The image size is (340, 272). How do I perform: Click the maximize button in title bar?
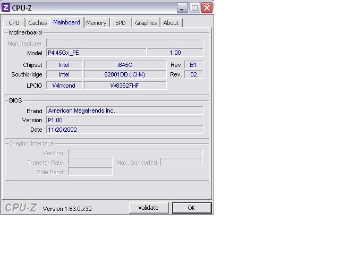tap(194, 8)
